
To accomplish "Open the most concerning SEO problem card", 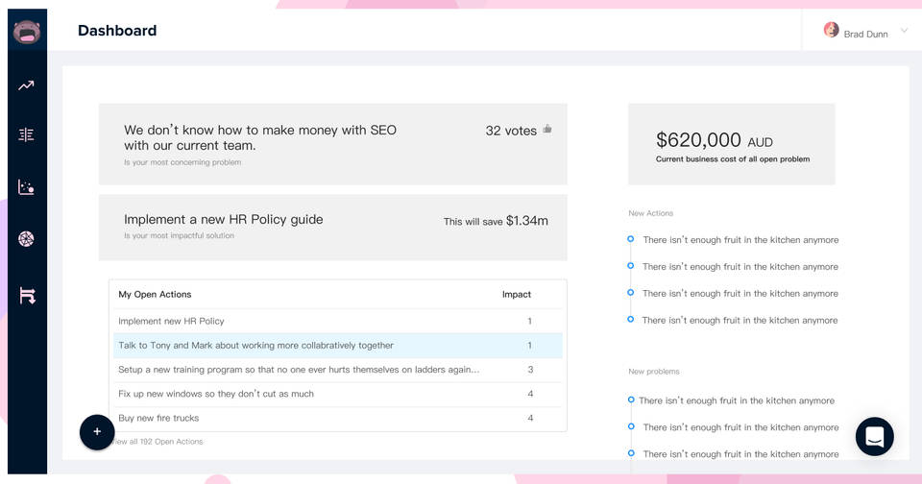I will (332, 143).
